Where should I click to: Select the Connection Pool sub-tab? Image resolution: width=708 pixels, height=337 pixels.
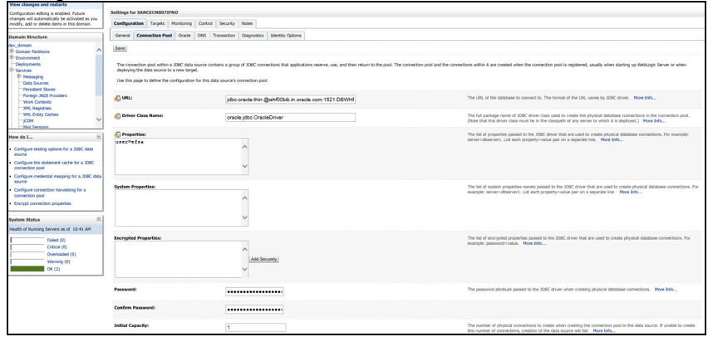click(154, 35)
